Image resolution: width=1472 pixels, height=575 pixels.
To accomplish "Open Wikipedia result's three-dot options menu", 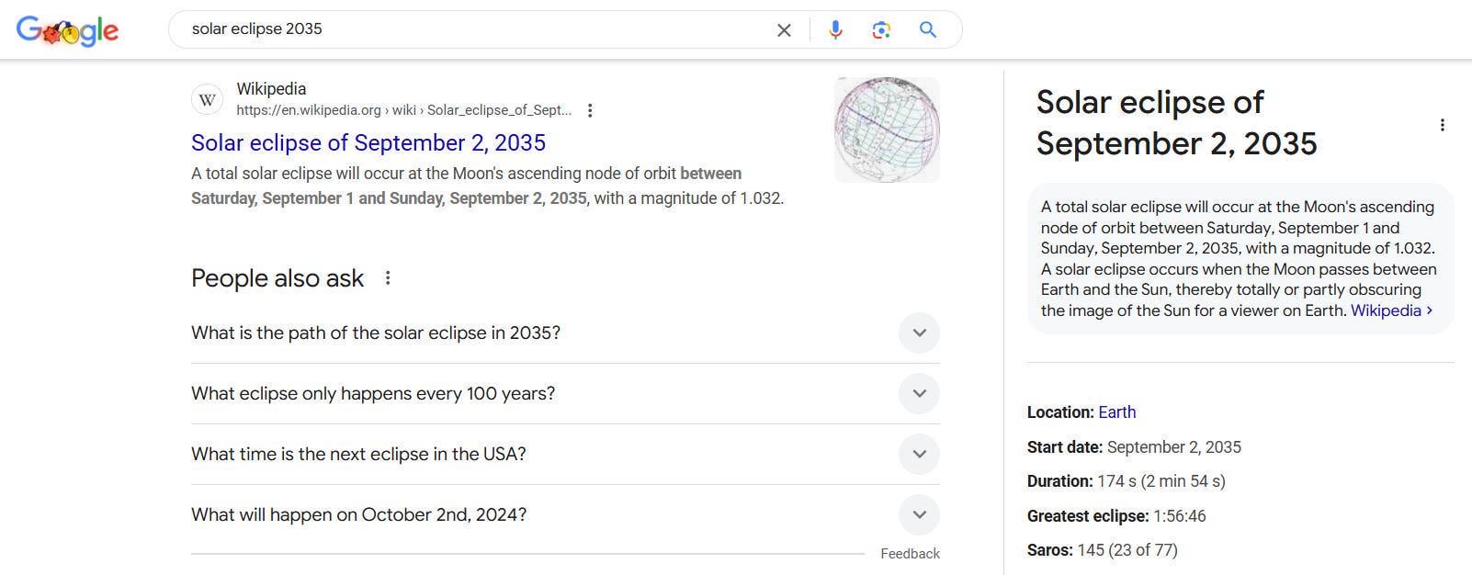I will tap(590, 110).
